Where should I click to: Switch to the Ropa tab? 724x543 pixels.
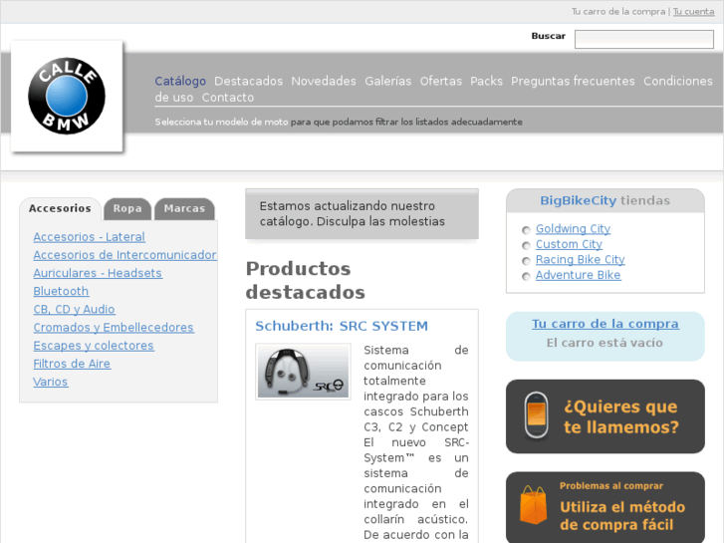(x=127, y=208)
